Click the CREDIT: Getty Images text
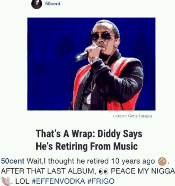This screenshot has height=186, width=175. tap(133, 116)
